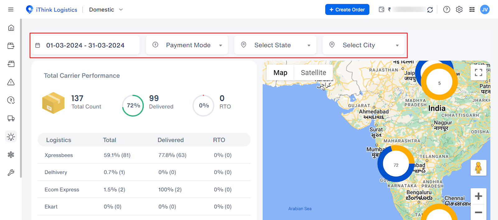Open the Select City dropdown
Viewport: 498px width, 220px height.
(364, 45)
